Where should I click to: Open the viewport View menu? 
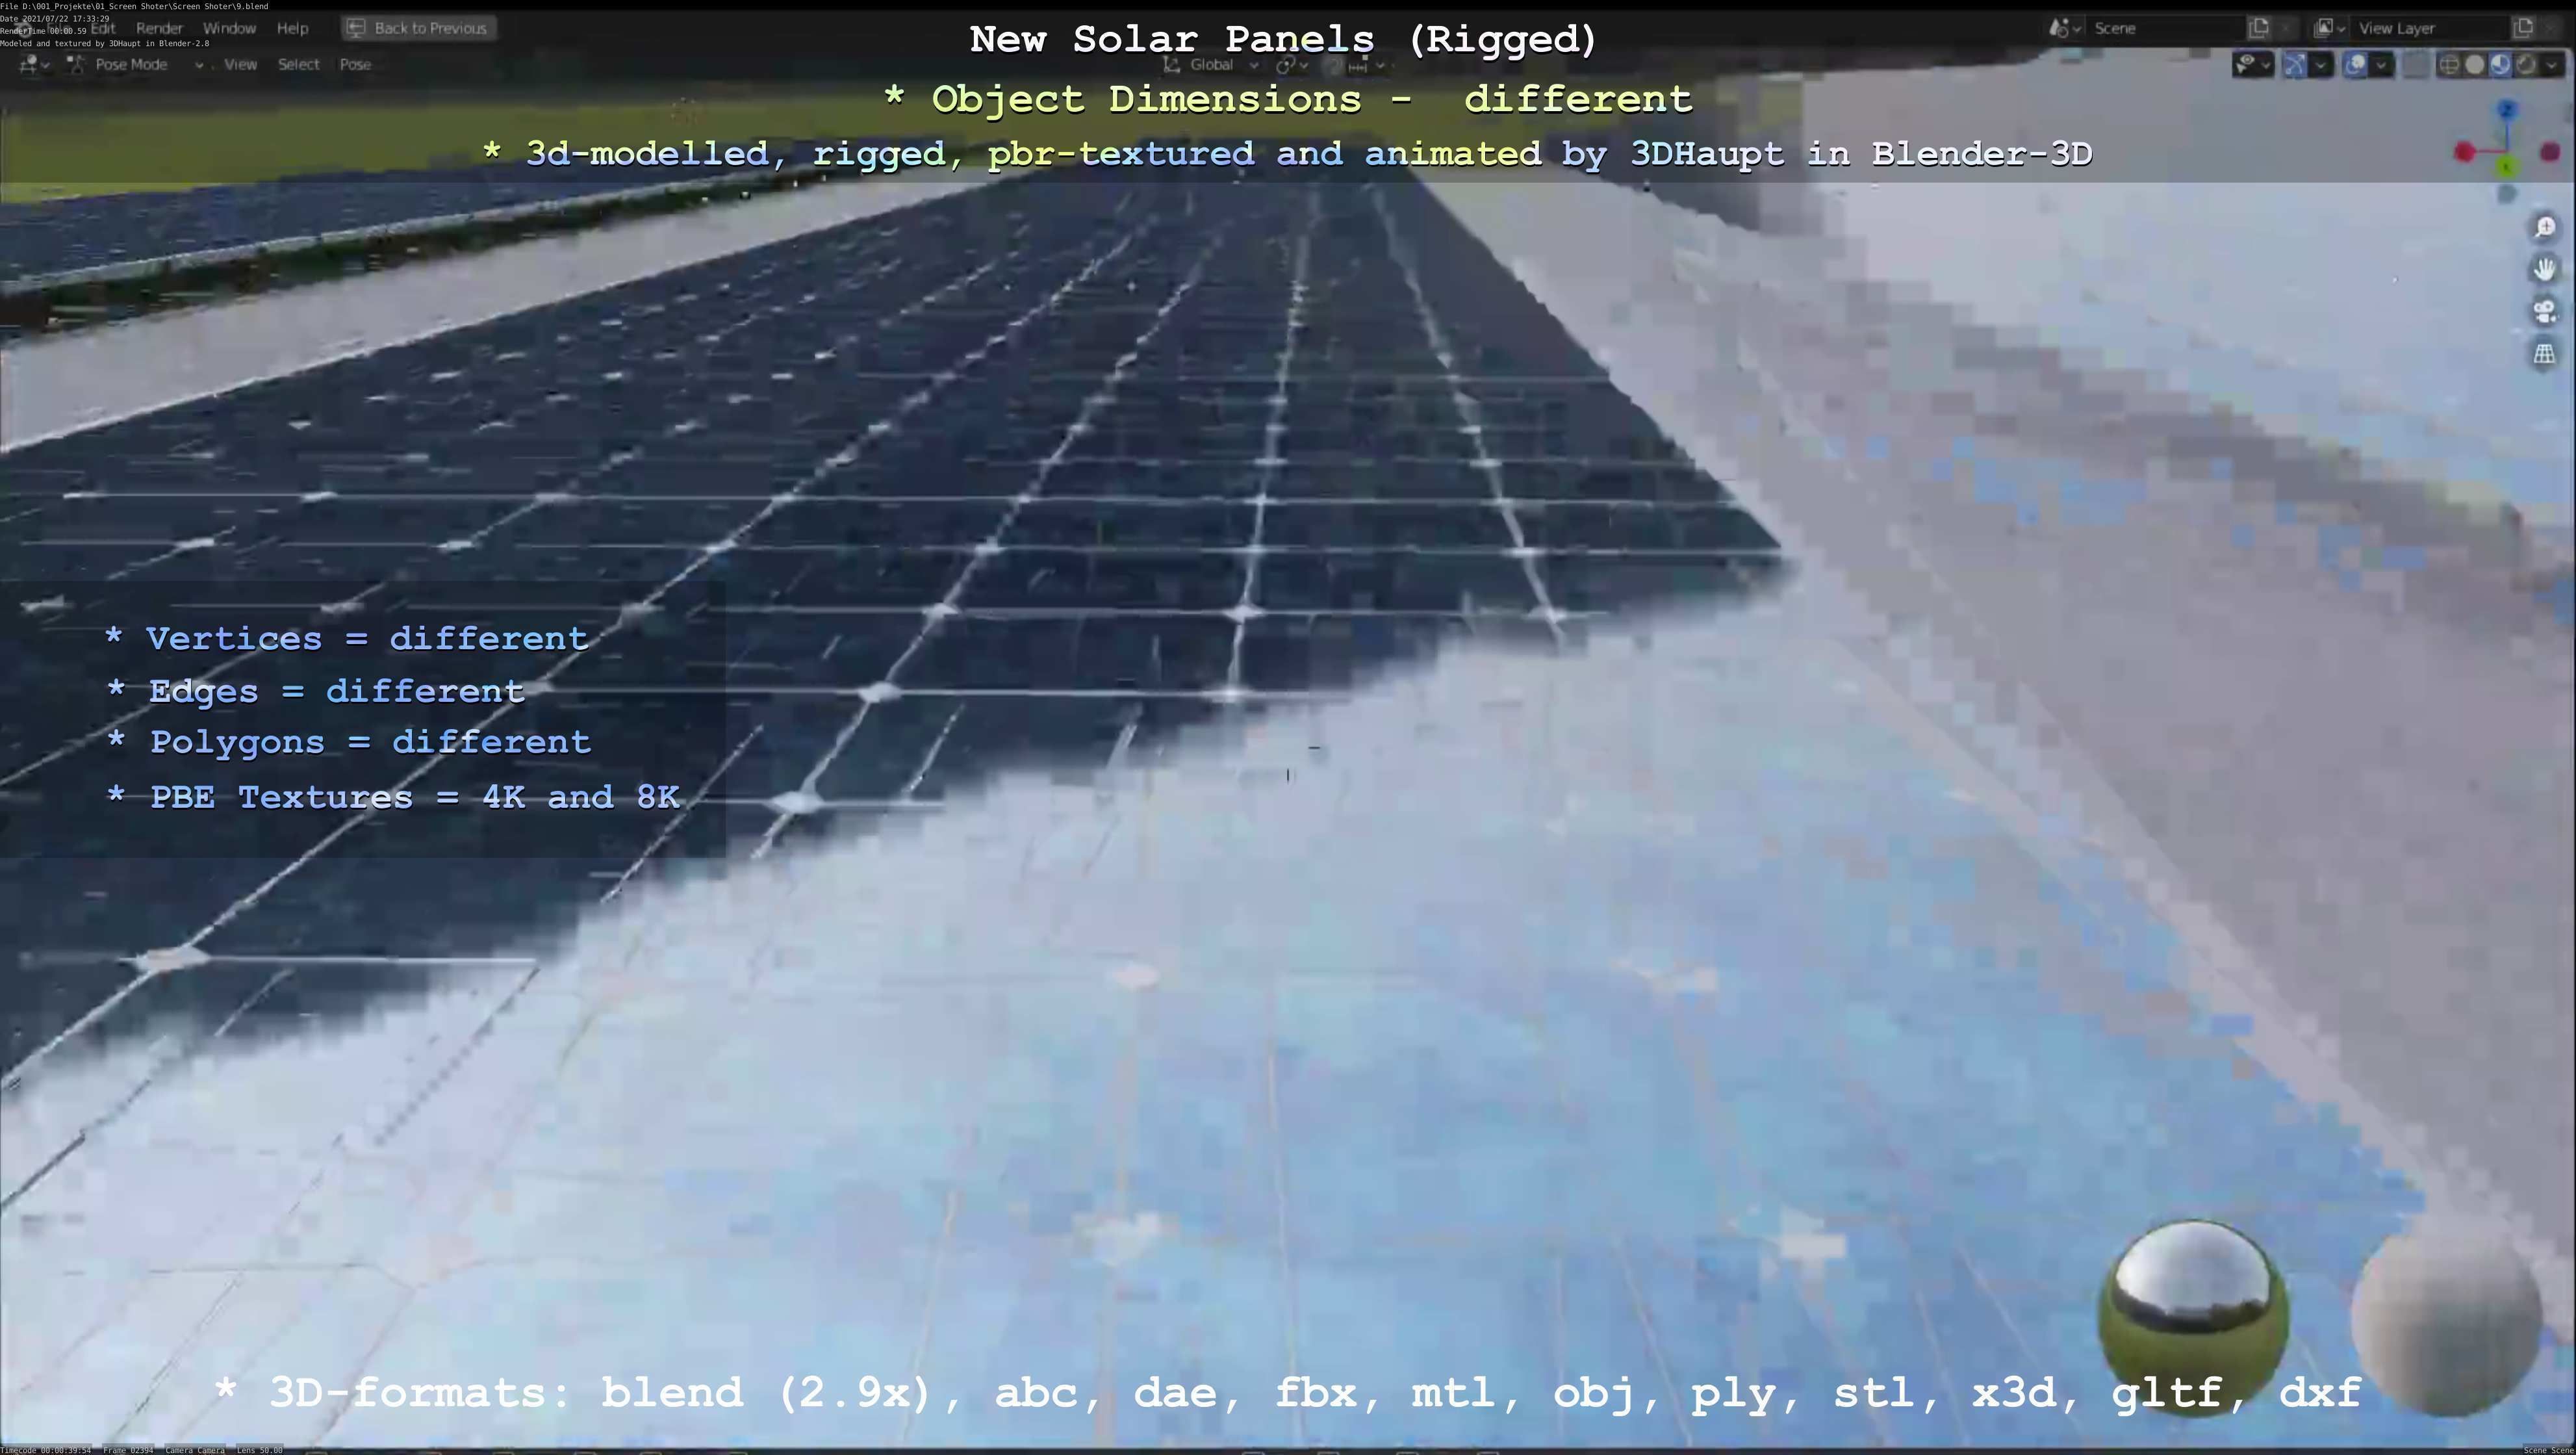click(x=240, y=65)
